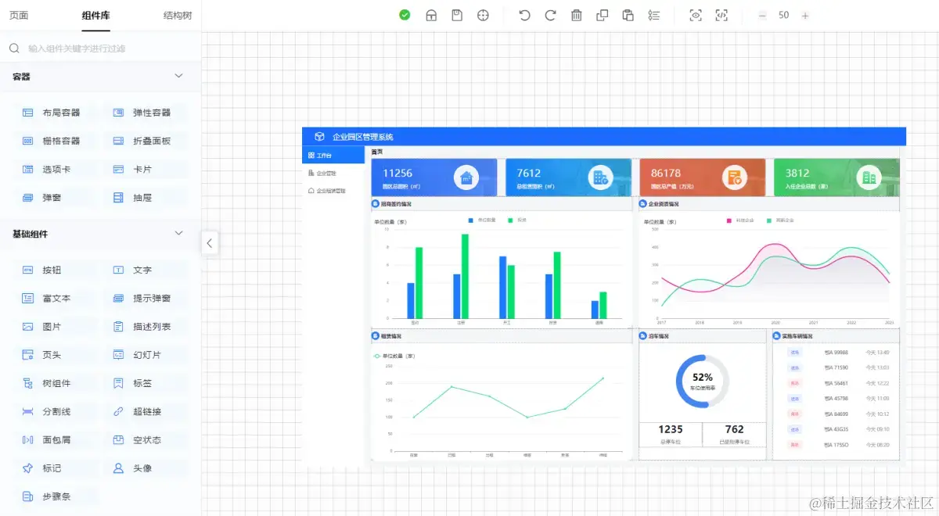Click the 3812 green stat card
This screenshot has height=516, width=939.
[836, 177]
